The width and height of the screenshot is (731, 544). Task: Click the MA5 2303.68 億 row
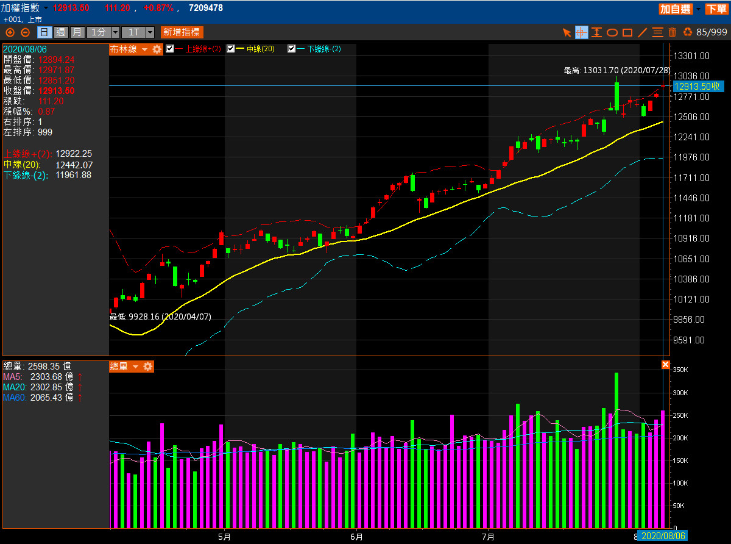tap(43, 377)
